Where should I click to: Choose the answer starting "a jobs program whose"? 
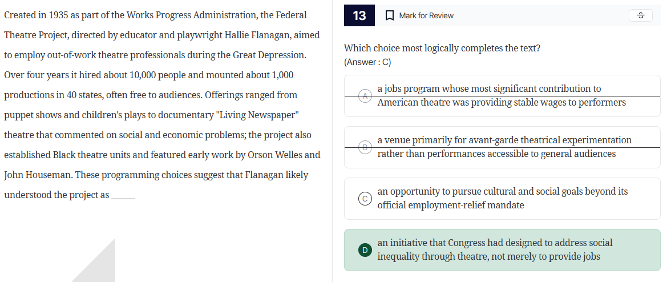coord(501,96)
